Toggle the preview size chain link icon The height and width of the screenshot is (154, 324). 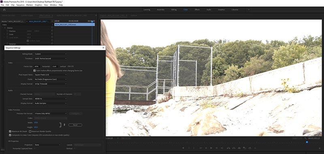click(64, 125)
